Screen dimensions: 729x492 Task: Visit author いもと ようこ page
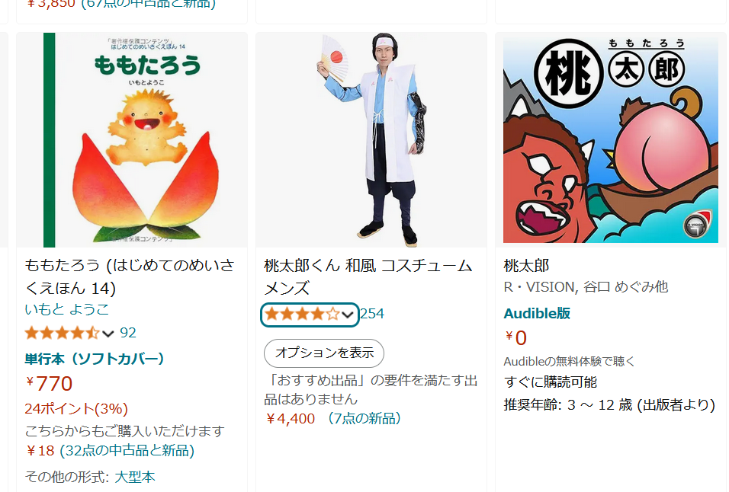pyautogui.click(x=67, y=309)
